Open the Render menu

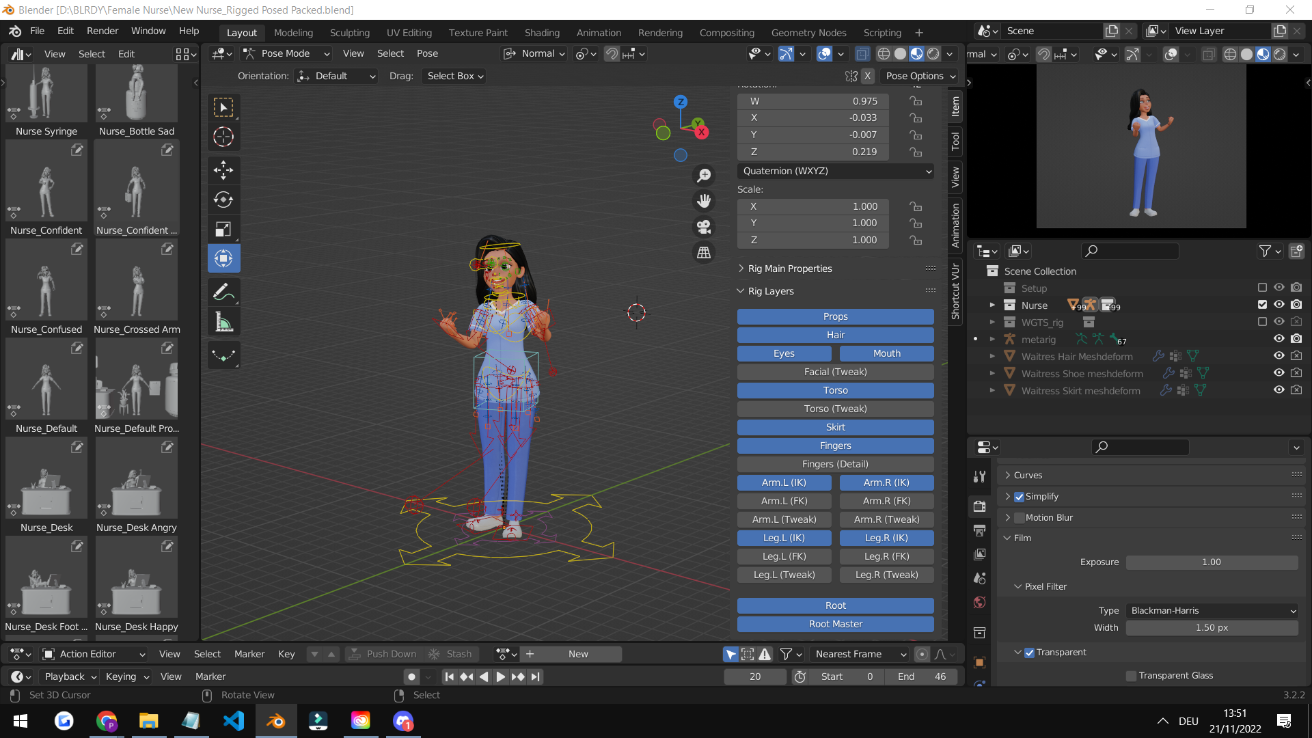(102, 31)
